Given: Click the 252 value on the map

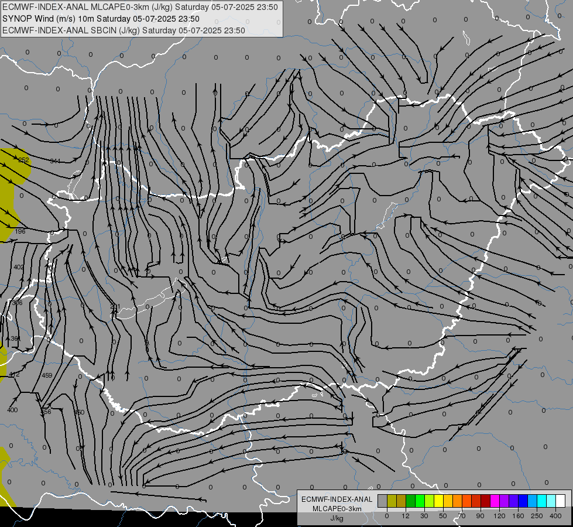Looking at the screenshot, I should (24, 160).
